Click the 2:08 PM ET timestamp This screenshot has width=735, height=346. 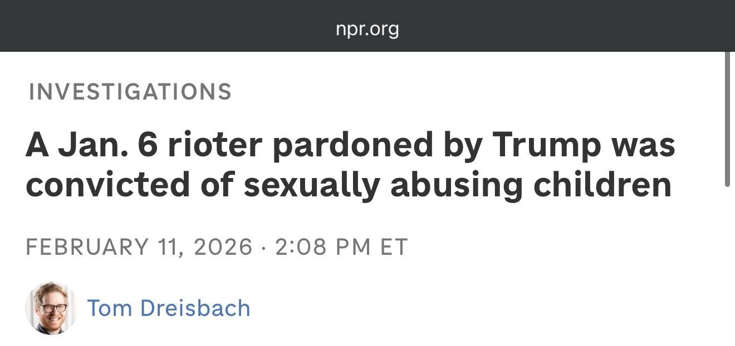coord(342,246)
